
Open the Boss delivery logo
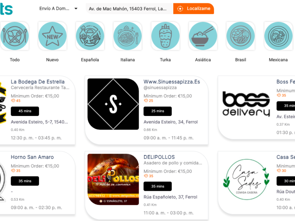246,104
